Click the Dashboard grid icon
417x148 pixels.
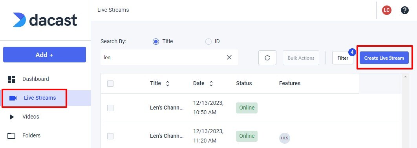(11, 79)
